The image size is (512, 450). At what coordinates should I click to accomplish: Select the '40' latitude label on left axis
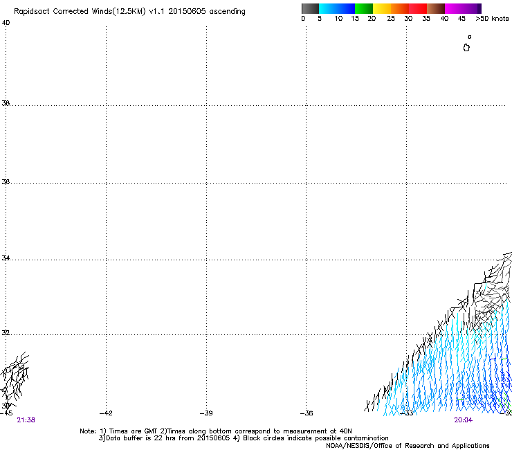point(6,23)
